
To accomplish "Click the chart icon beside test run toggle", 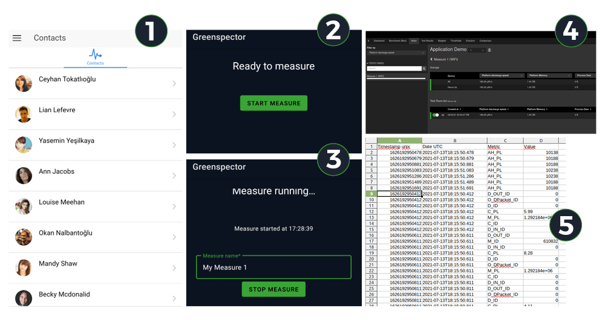I will tap(443, 115).
